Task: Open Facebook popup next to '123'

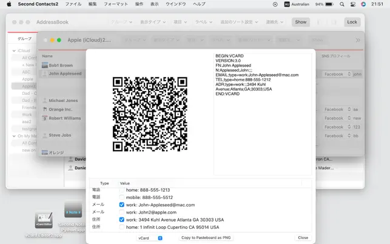Action: click(x=337, y=127)
